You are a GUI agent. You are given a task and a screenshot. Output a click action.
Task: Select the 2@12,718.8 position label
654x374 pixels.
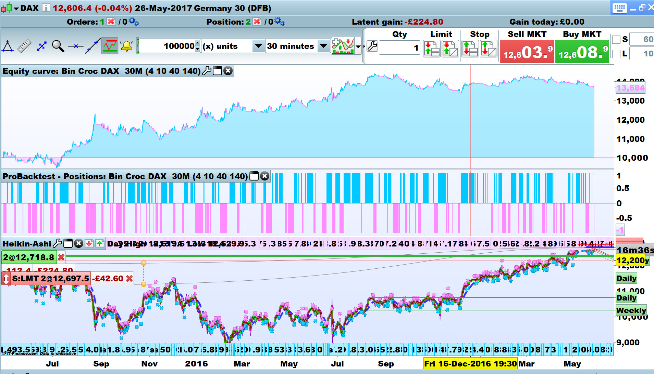[29, 257]
